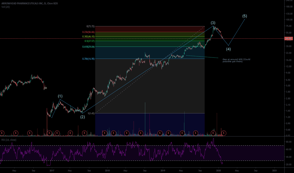This screenshot has width=294, height=173.
Task: Click the earnings E marker below the wave (3) peak
Action: coord(213,133)
